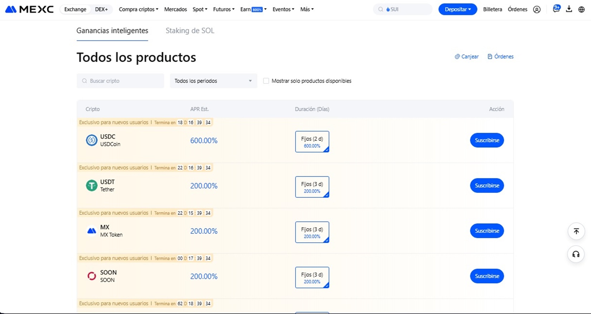Click Duración (Días) column header
591x314 pixels.
(x=312, y=109)
